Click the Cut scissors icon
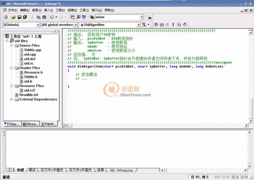The image size is (254, 180). pos(32,17)
